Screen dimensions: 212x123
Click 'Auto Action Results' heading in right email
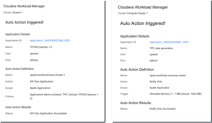click(136, 103)
